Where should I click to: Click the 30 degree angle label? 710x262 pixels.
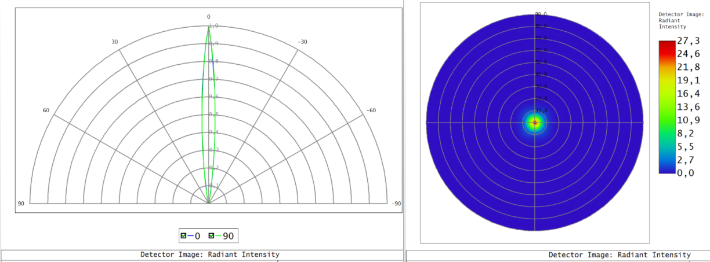[115, 42]
